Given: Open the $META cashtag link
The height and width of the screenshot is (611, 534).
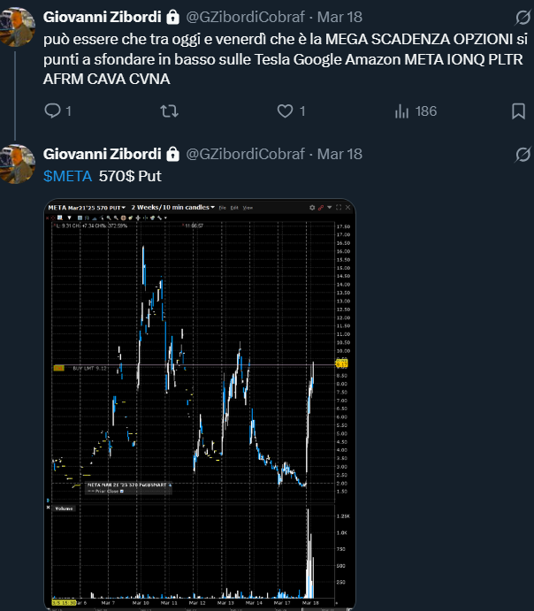Looking at the screenshot, I should click(x=67, y=176).
